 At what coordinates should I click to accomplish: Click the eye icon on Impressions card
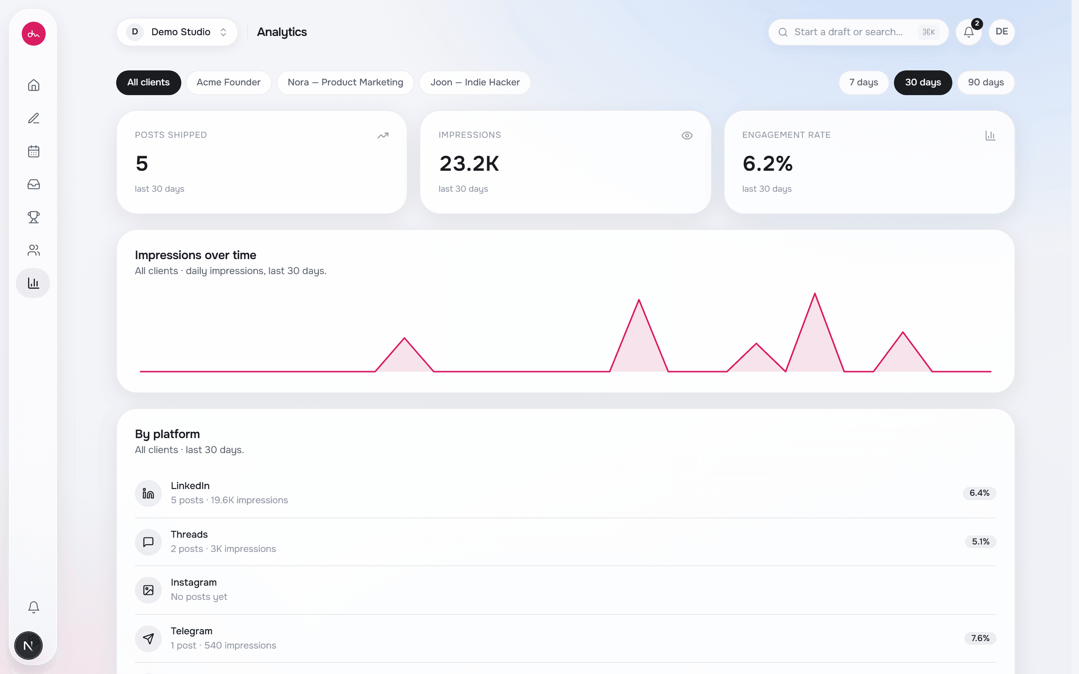687,136
